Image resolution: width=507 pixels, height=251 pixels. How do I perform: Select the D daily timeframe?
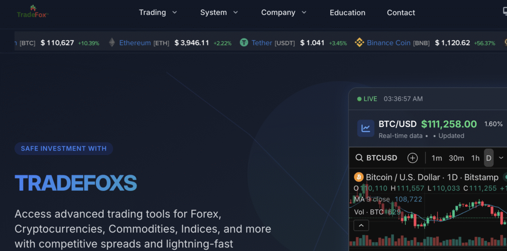click(489, 158)
